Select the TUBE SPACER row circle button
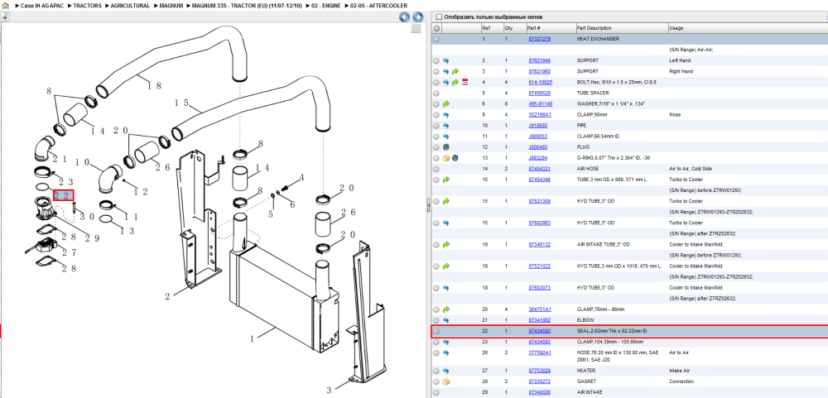The image size is (828, 398). (436, 93)
